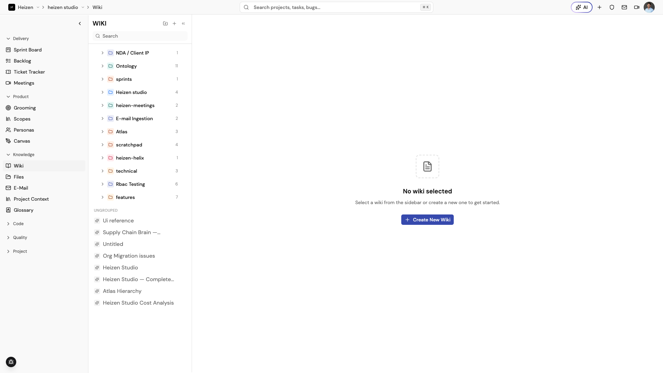Click the Wiki panel search field
The height and width of the screenshot is (373, 663).
[140, 36]
